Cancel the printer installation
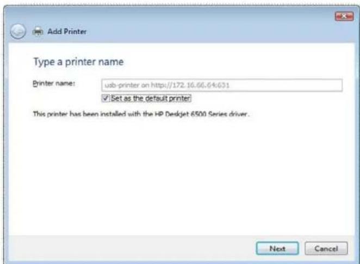This screenshot has height=264, width=360. (x=326, y=248)
